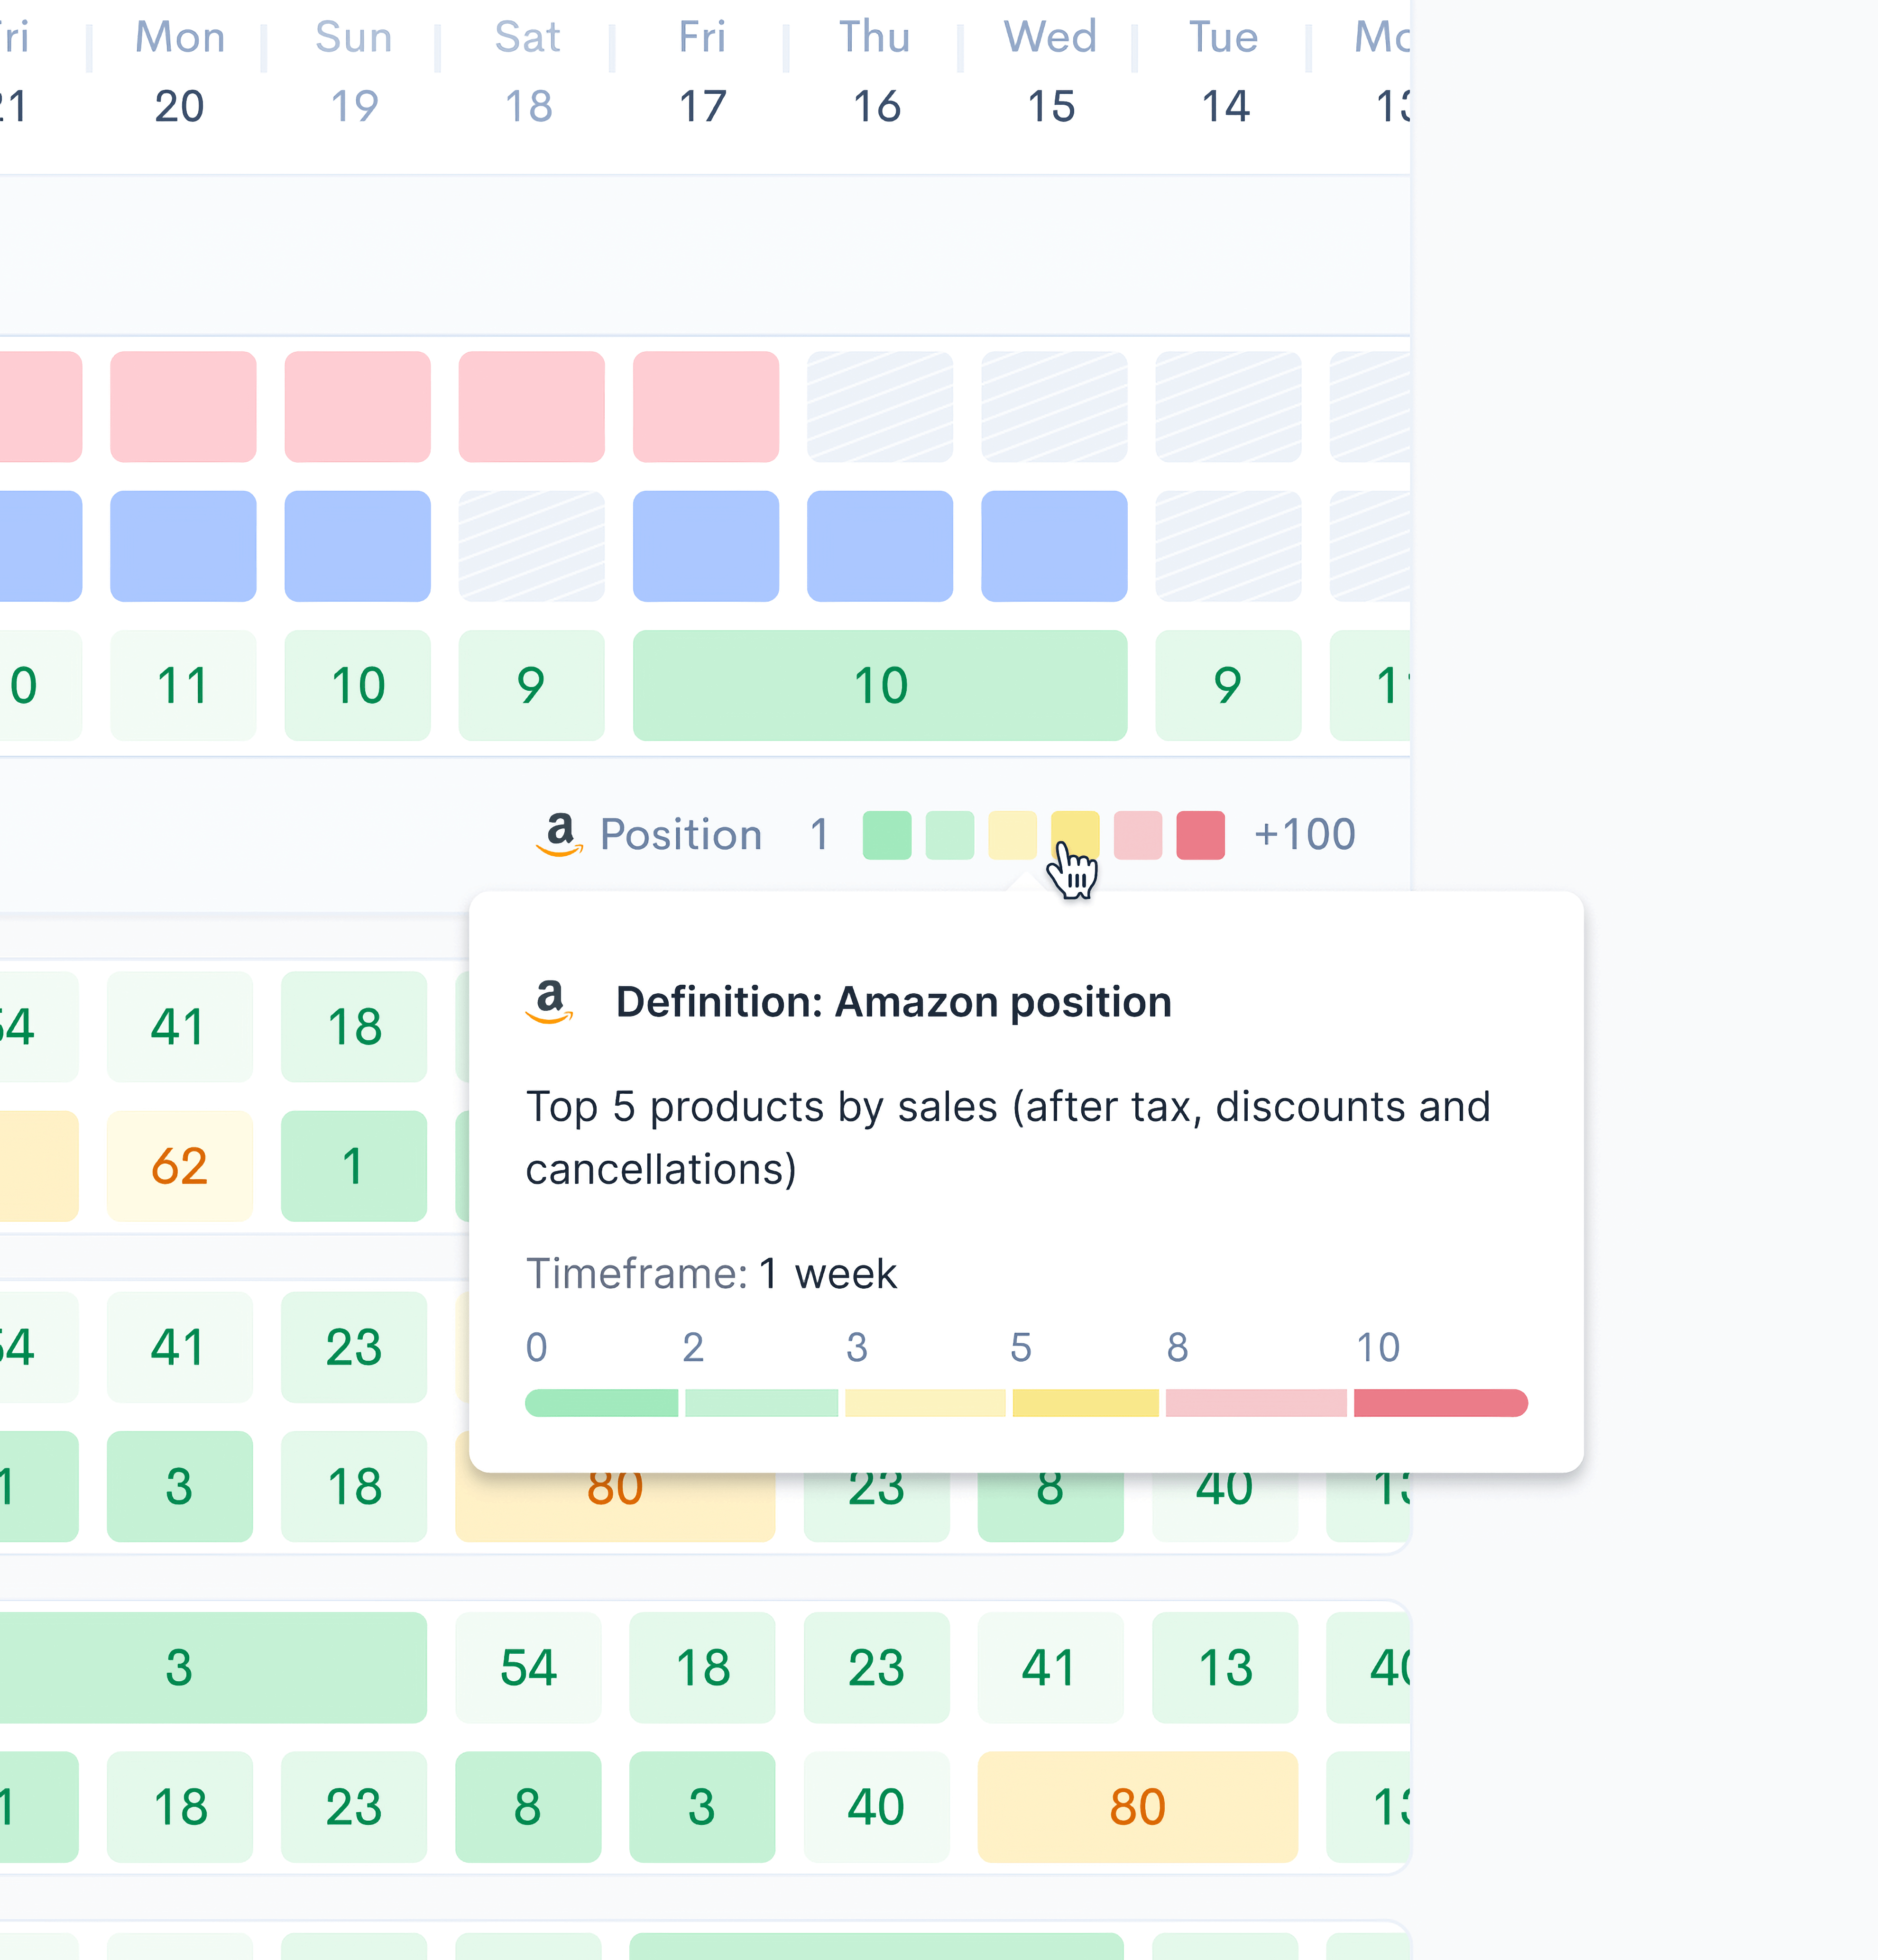Click the Amazon icon in definition popup
1878x1960 pixels.
(x=550, y=1001)
